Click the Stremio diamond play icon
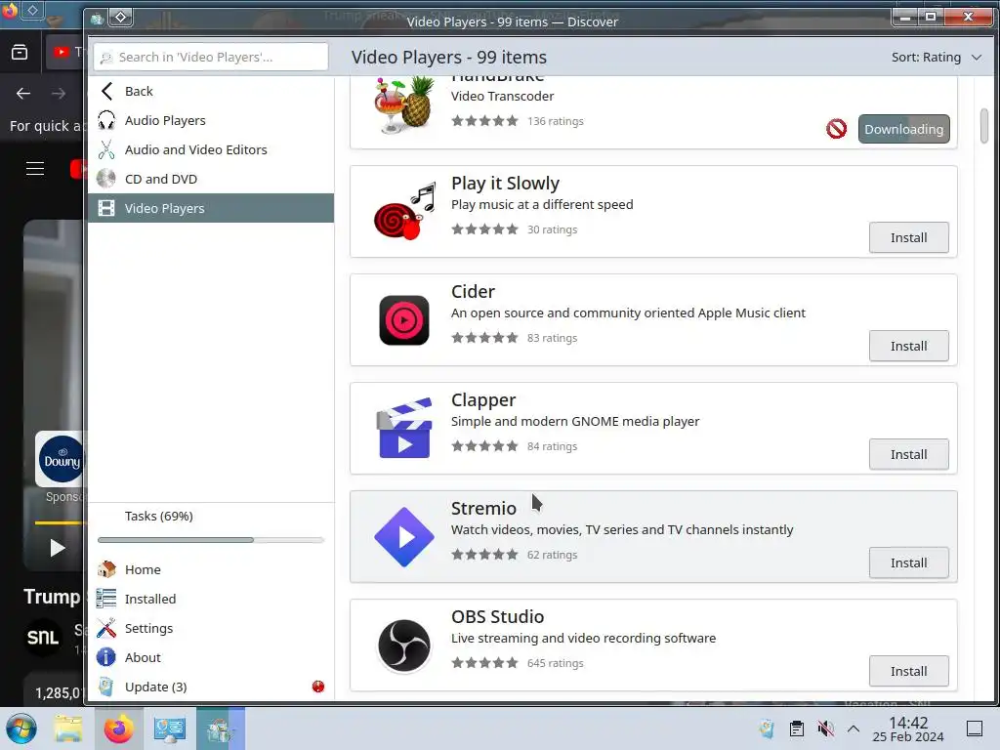Image resolution: width=1000 pixels, height=750 pixels. [404, 537]
